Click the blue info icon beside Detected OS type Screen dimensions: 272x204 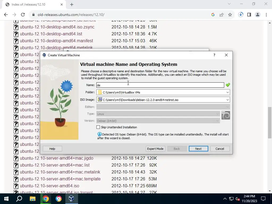tap(99, 134)
